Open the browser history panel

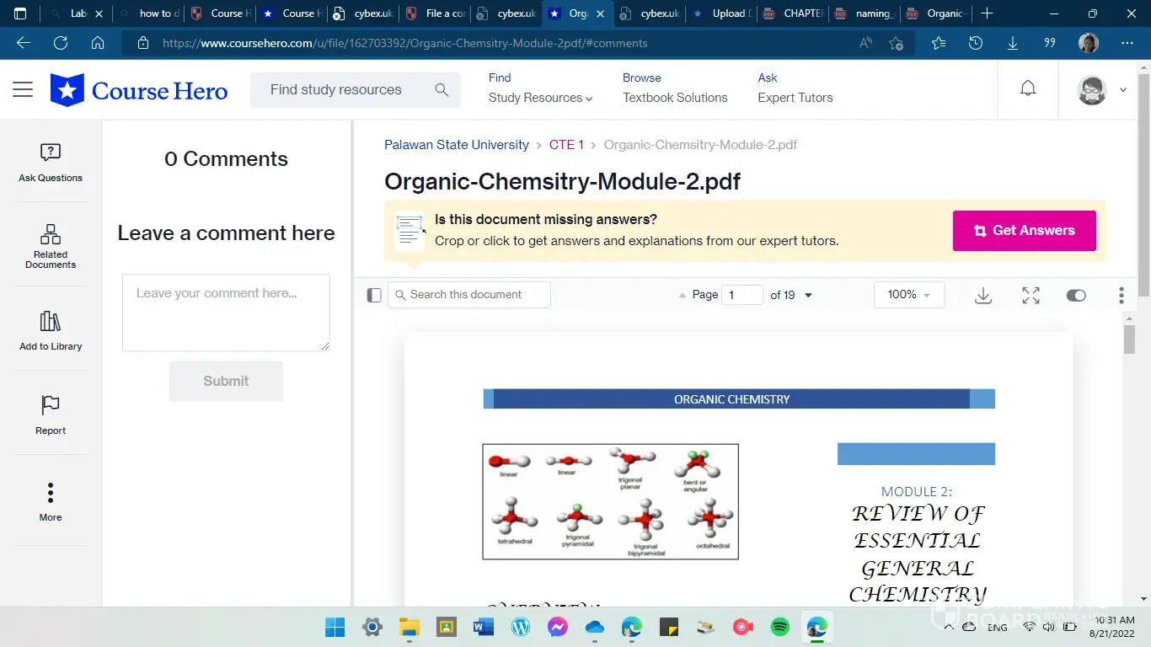click(976, 43)
